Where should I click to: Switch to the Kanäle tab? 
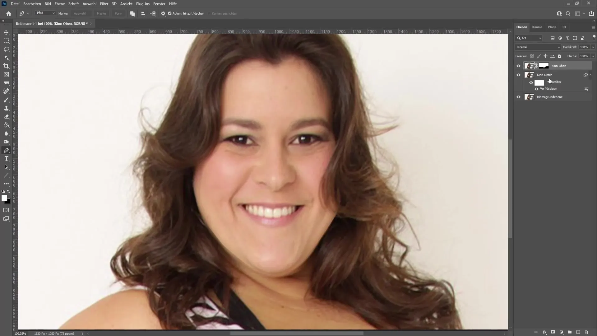click(x=537, y=27)
